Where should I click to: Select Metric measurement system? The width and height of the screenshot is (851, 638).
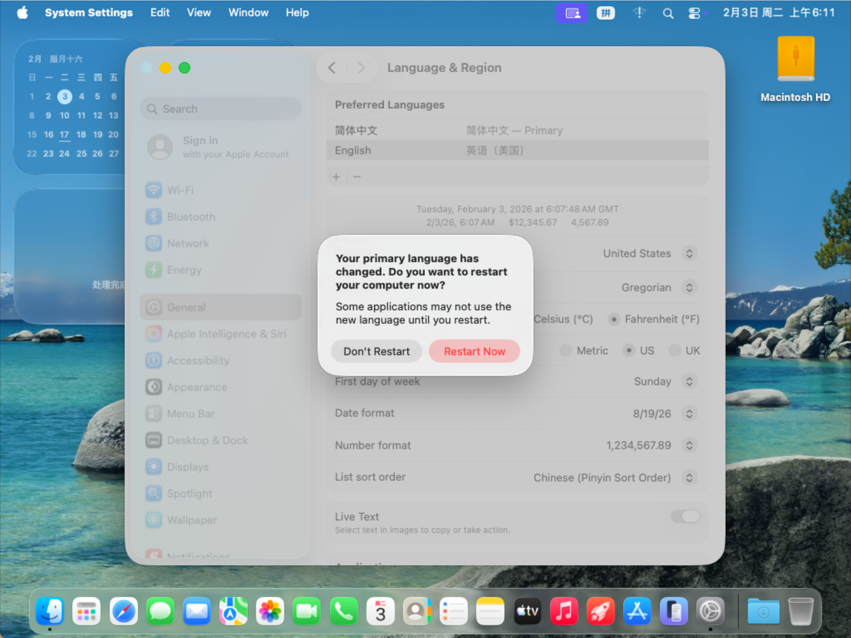point(566,350)
